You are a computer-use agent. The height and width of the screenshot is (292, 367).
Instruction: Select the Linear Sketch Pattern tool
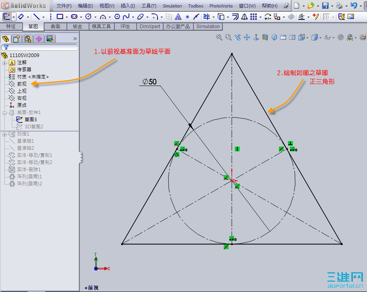pyautogui.click(x=254, y=17)
